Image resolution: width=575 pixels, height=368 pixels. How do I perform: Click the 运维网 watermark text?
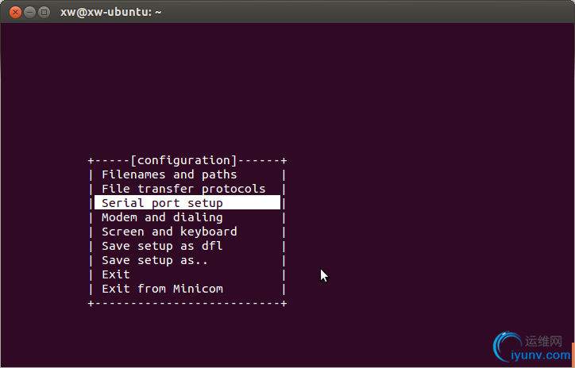click(543, 341)
